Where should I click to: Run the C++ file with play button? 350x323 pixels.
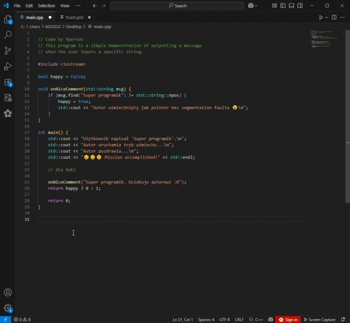[321, 17]
